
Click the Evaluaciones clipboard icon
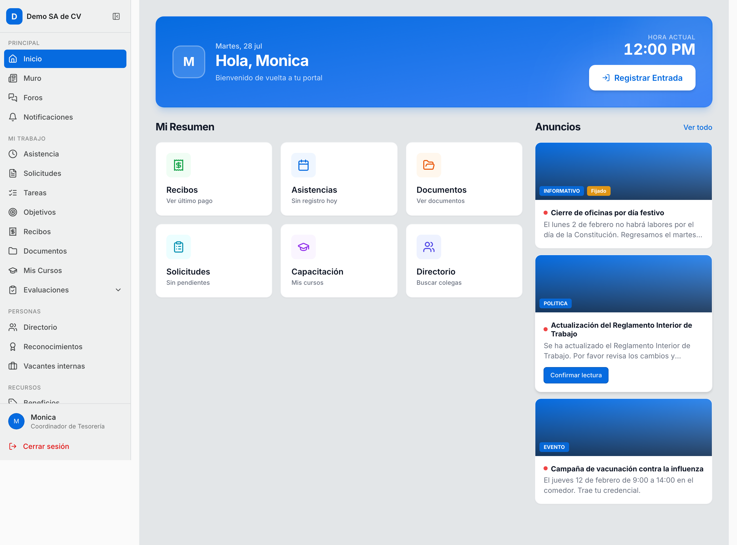tap(13, 290)
